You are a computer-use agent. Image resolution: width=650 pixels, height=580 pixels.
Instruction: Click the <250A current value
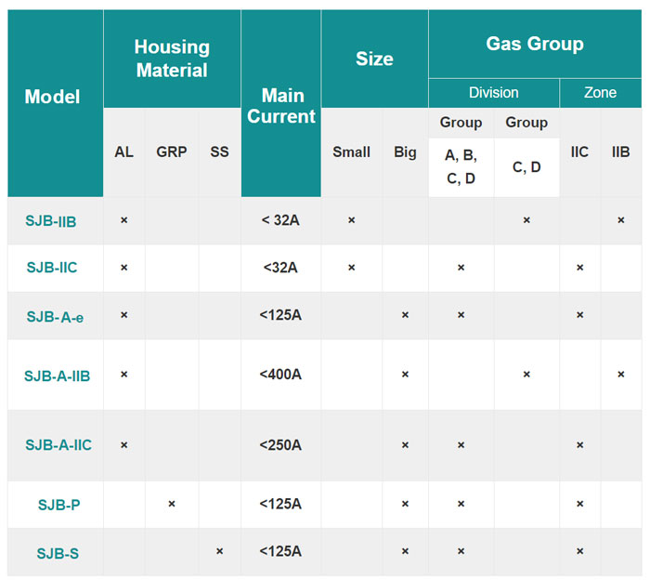[x=280, y=445]
